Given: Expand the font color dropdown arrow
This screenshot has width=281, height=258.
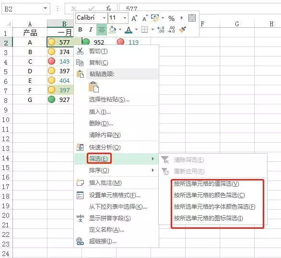Looking at the screenshot, I should click(136, 29).
